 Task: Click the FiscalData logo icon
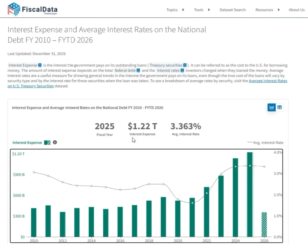pyautogui.click(x=14, y=10)
